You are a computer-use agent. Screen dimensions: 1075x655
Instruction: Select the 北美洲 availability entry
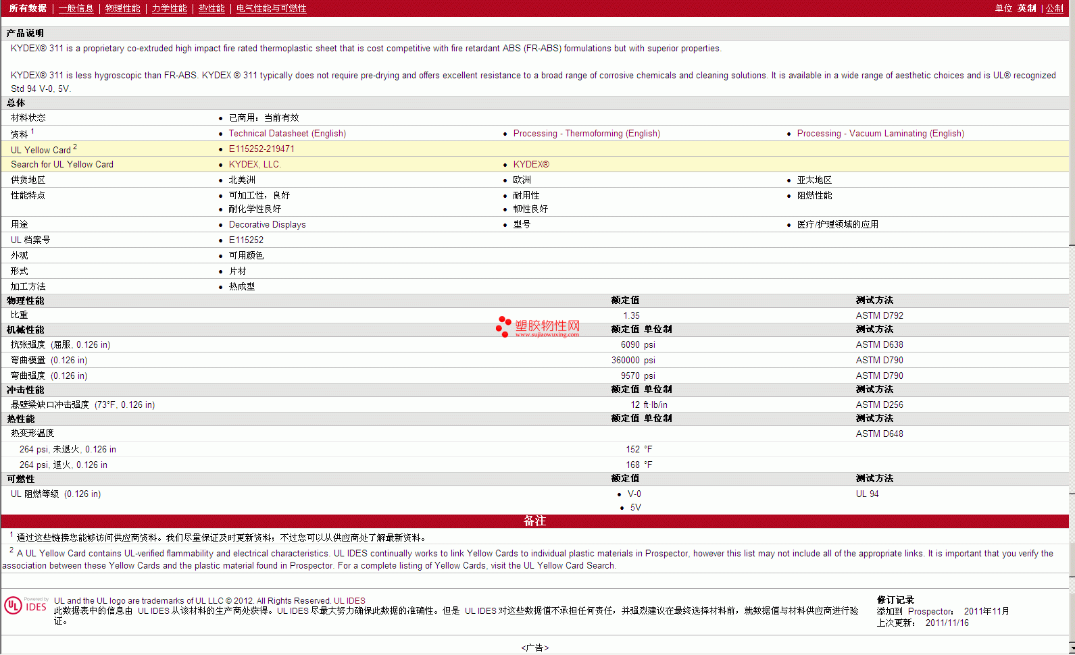coord(242,180)
